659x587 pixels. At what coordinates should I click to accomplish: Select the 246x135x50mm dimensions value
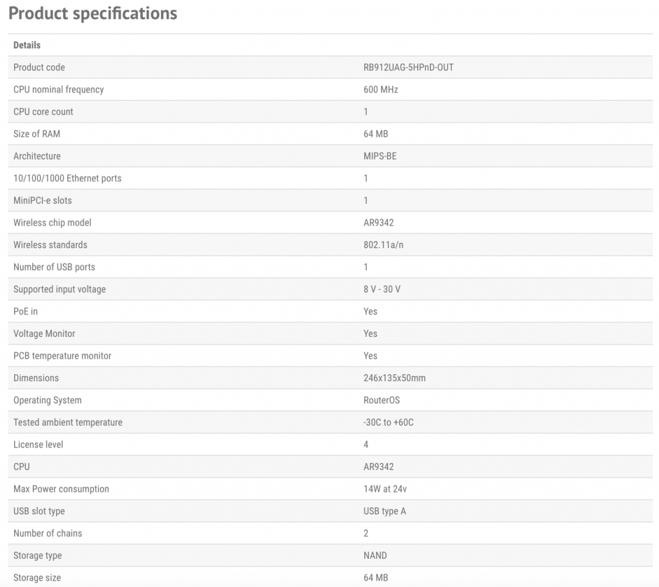[x=394, y=378]
